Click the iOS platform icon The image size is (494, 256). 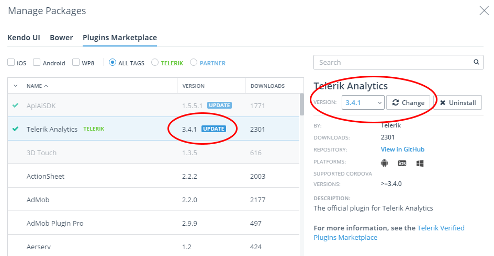pos(402,163)
